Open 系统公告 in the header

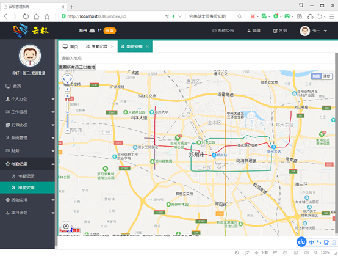click(223, 31)
